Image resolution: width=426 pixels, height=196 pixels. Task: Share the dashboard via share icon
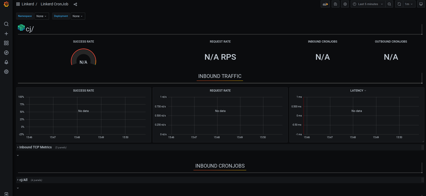pos(75,4)
